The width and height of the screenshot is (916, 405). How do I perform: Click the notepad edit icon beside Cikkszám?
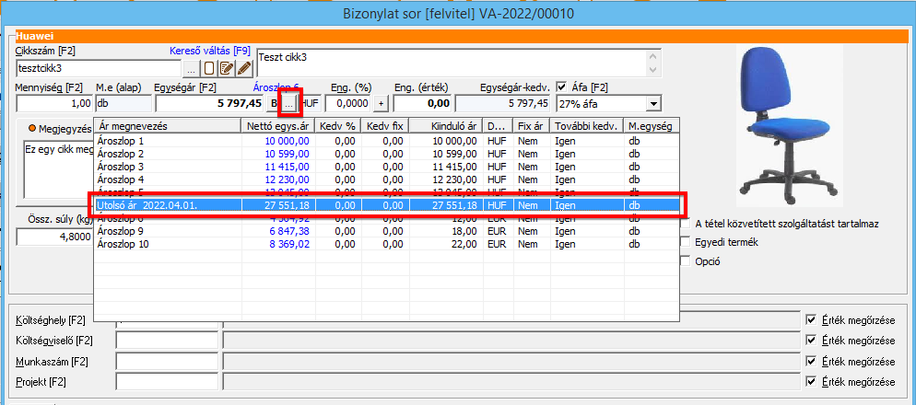coord(226,68)
